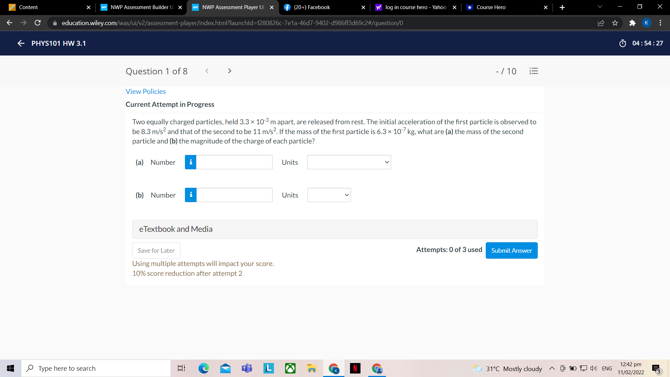Open the Units dropdown for part (b)
This screenshot has height=377, width=670.
pos(328,195)
